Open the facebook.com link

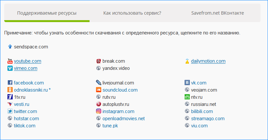click(x=29, y=83)
